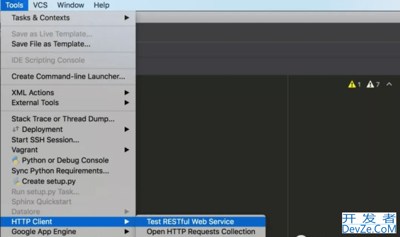Expand External Tools submenu arrow

click(127, 103)
